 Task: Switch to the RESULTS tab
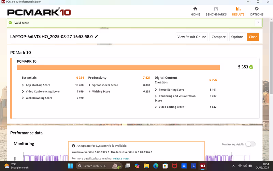click(238, 11)
